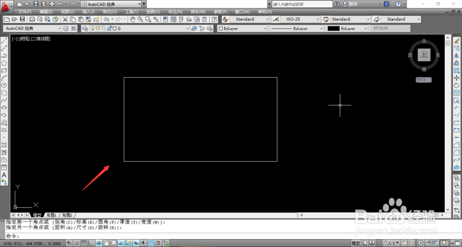Viewport: 462px width, 247px height.
Task: Select the Rotate tool
Action: tap(456, 85)
